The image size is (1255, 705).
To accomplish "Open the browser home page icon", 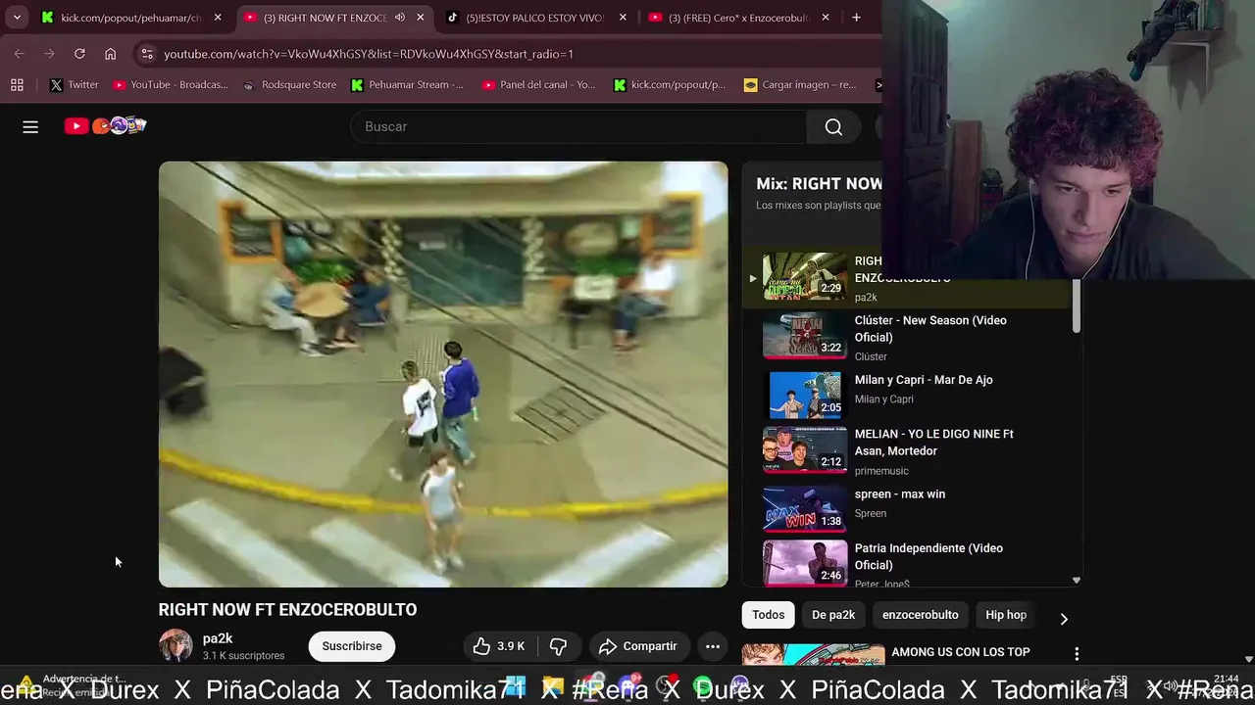I will coord(110,54).
